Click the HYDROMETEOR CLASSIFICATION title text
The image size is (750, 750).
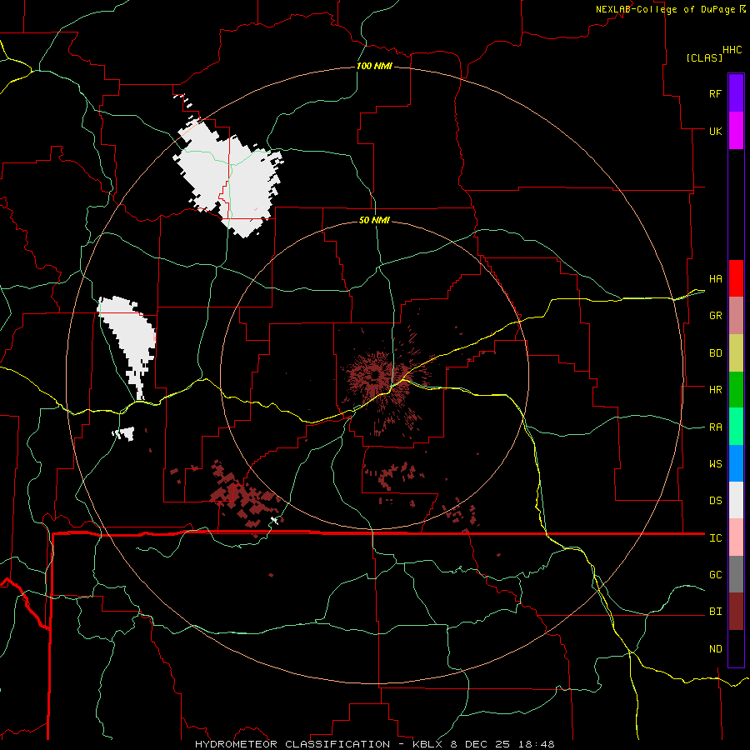pyautogui.click(x=292, y=744)
